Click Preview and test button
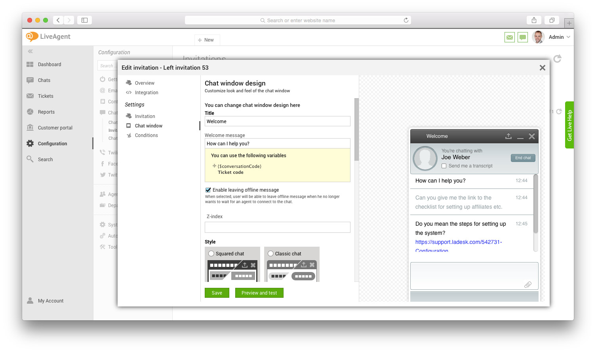The width and height of the screenshot is (596, 352). (259, 293)
